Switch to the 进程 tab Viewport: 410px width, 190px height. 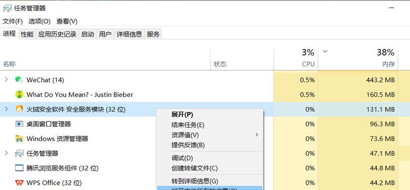[10, 34]
